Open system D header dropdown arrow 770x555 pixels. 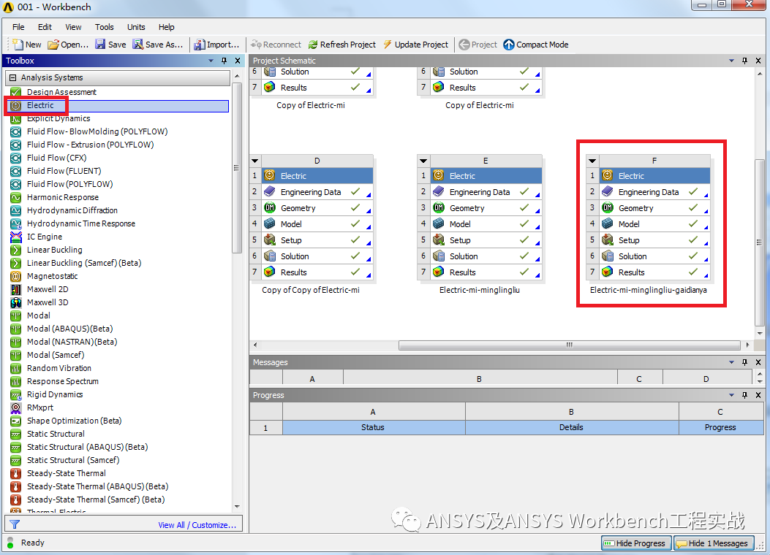pos(255,161)
